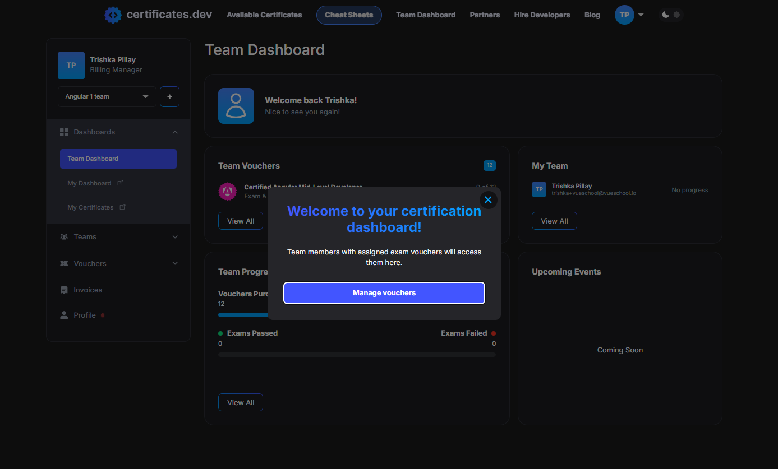Click the welcome banner user avatar icon
Image resolution: width=778 pixels, height=469 pixels.
pyautogui.click(x=236, y=106)
